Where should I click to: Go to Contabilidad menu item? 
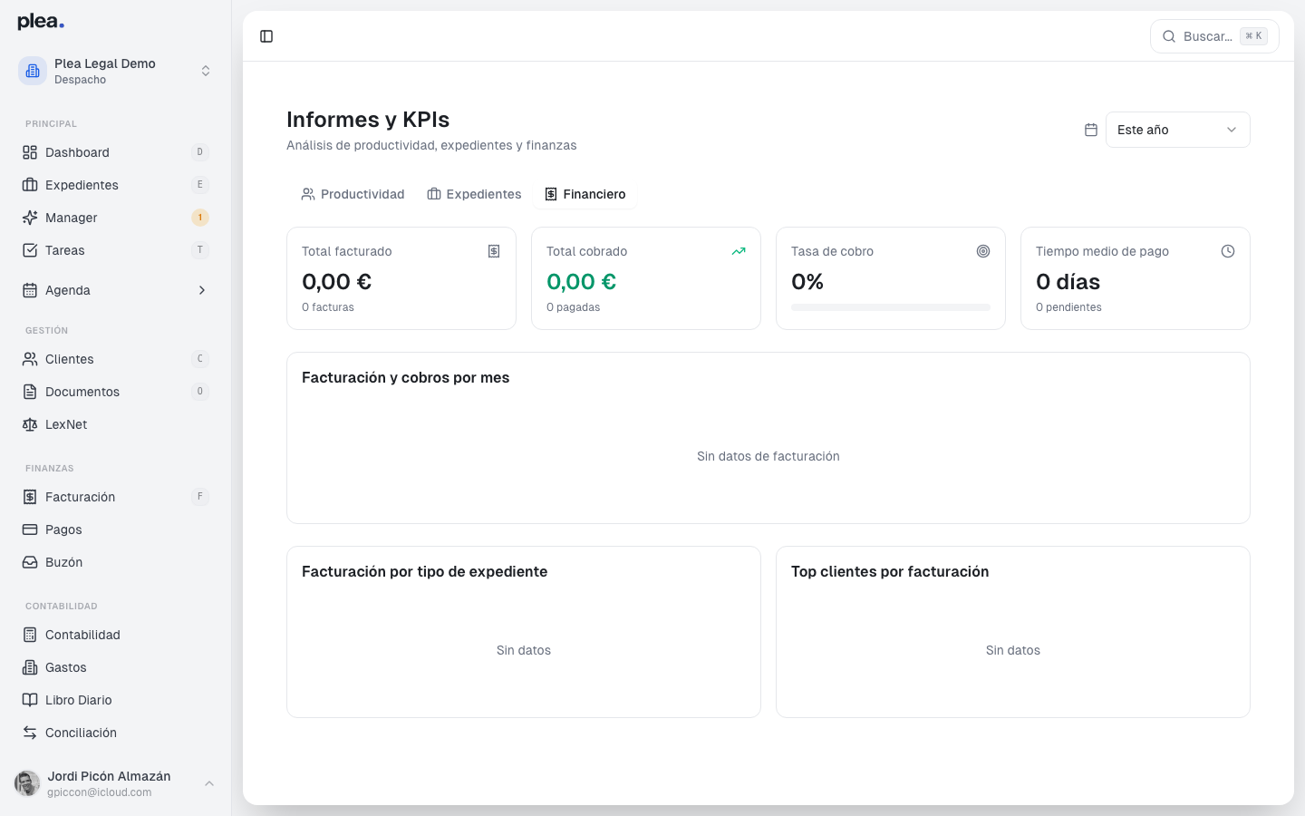pyautogui.click(x=115, y=635)
